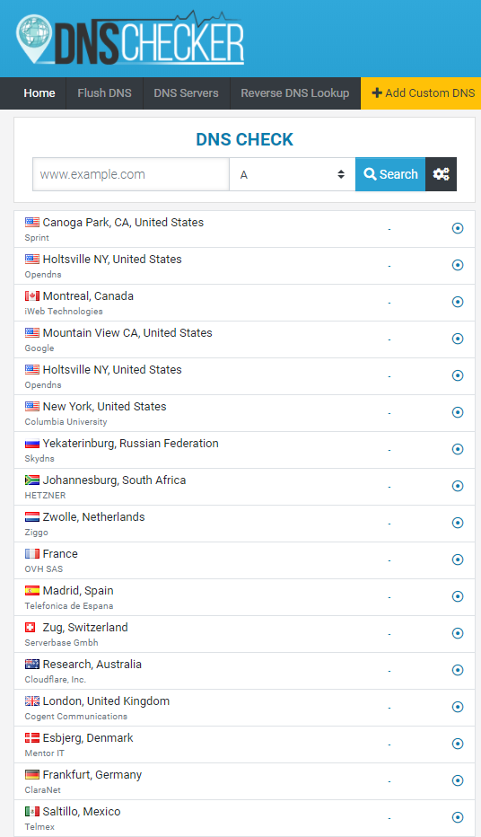Click the blue Search button
The image size is (481, 837).
[390, 174]
